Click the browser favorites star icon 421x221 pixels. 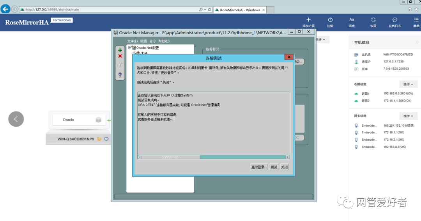click(416, 9)
